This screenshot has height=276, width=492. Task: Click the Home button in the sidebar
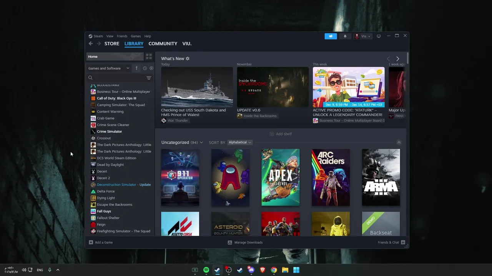tap(115, 56)
